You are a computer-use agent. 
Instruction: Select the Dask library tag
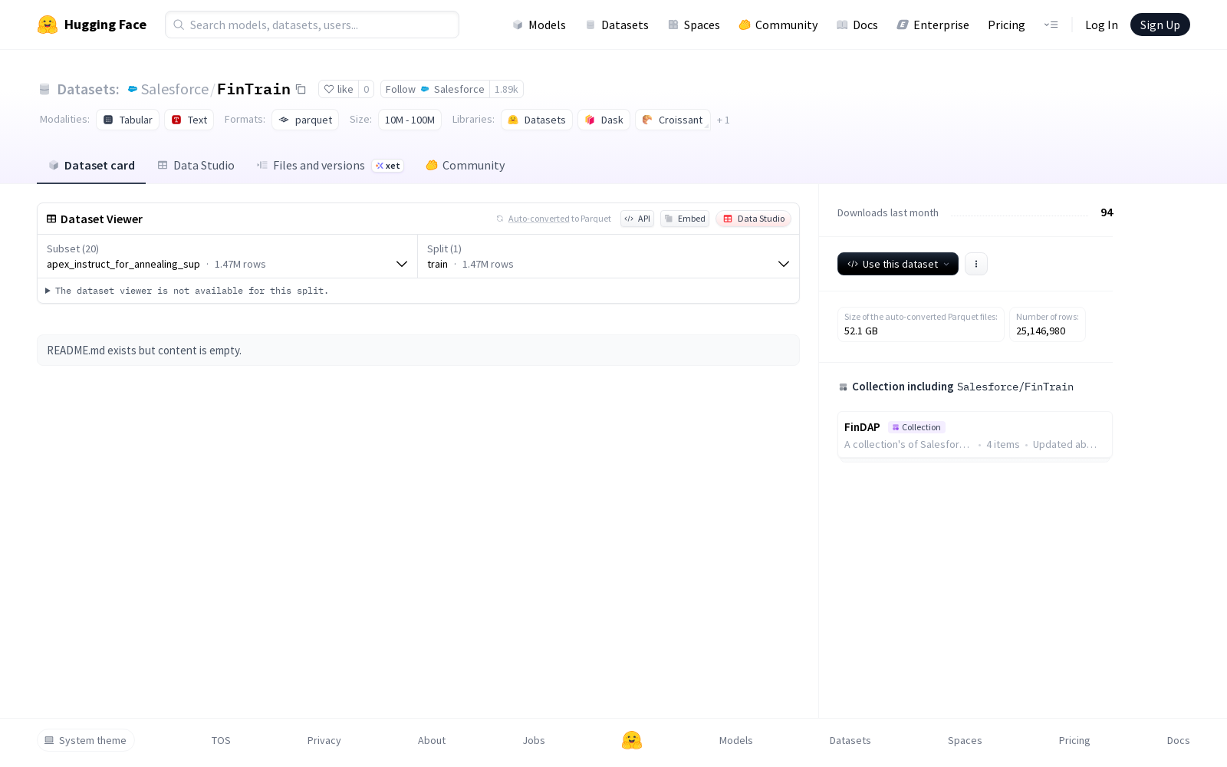point(604,120)
